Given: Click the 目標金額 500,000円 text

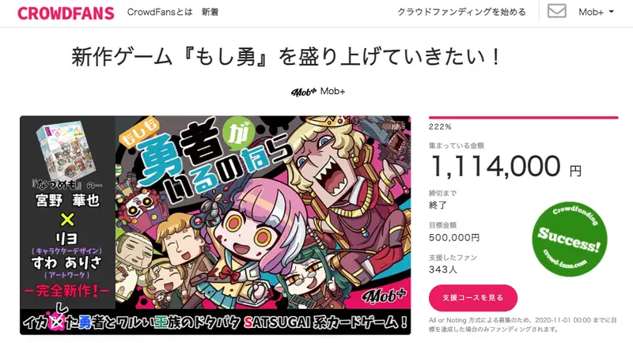Looking at the screenshot, I should tap(454, 232).
